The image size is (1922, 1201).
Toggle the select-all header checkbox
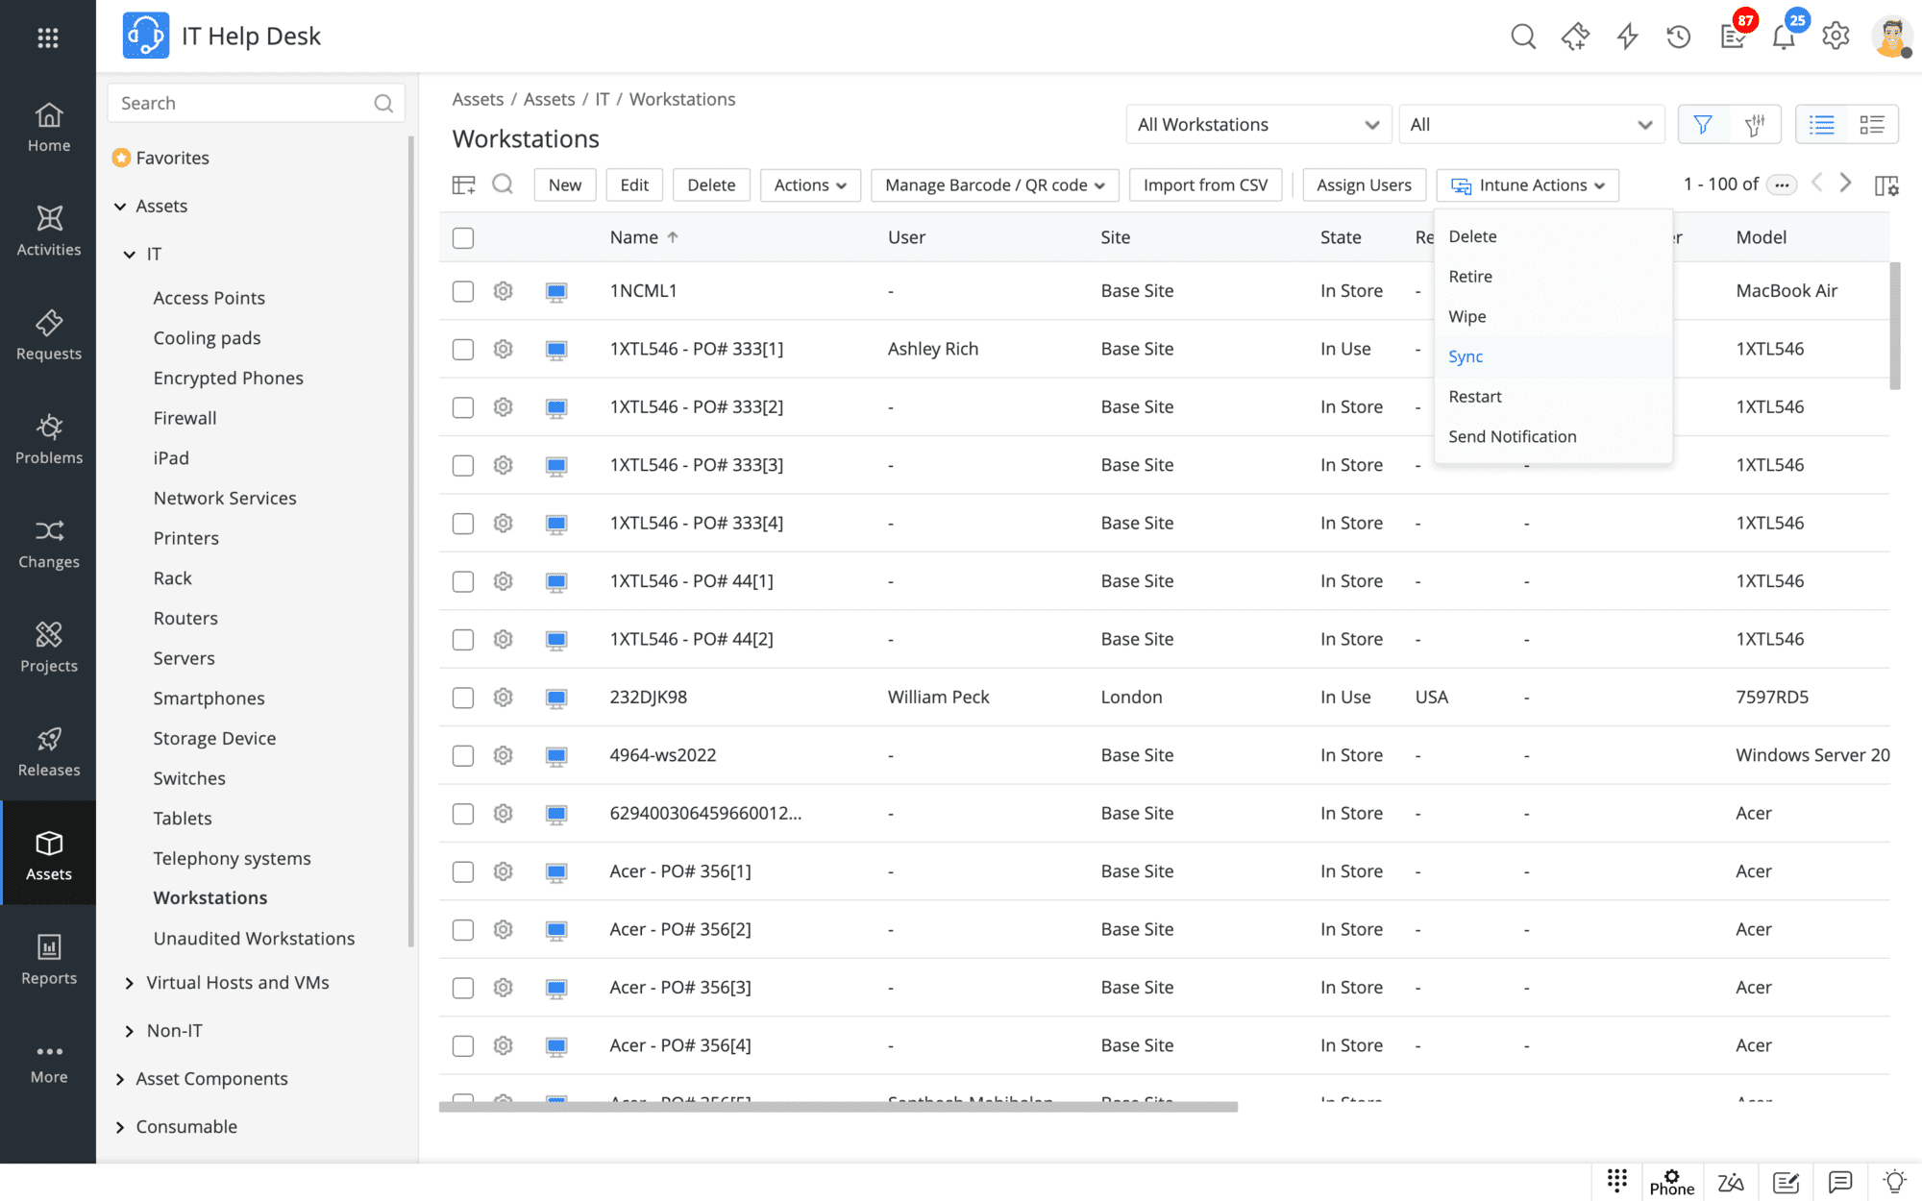[463, 238]
